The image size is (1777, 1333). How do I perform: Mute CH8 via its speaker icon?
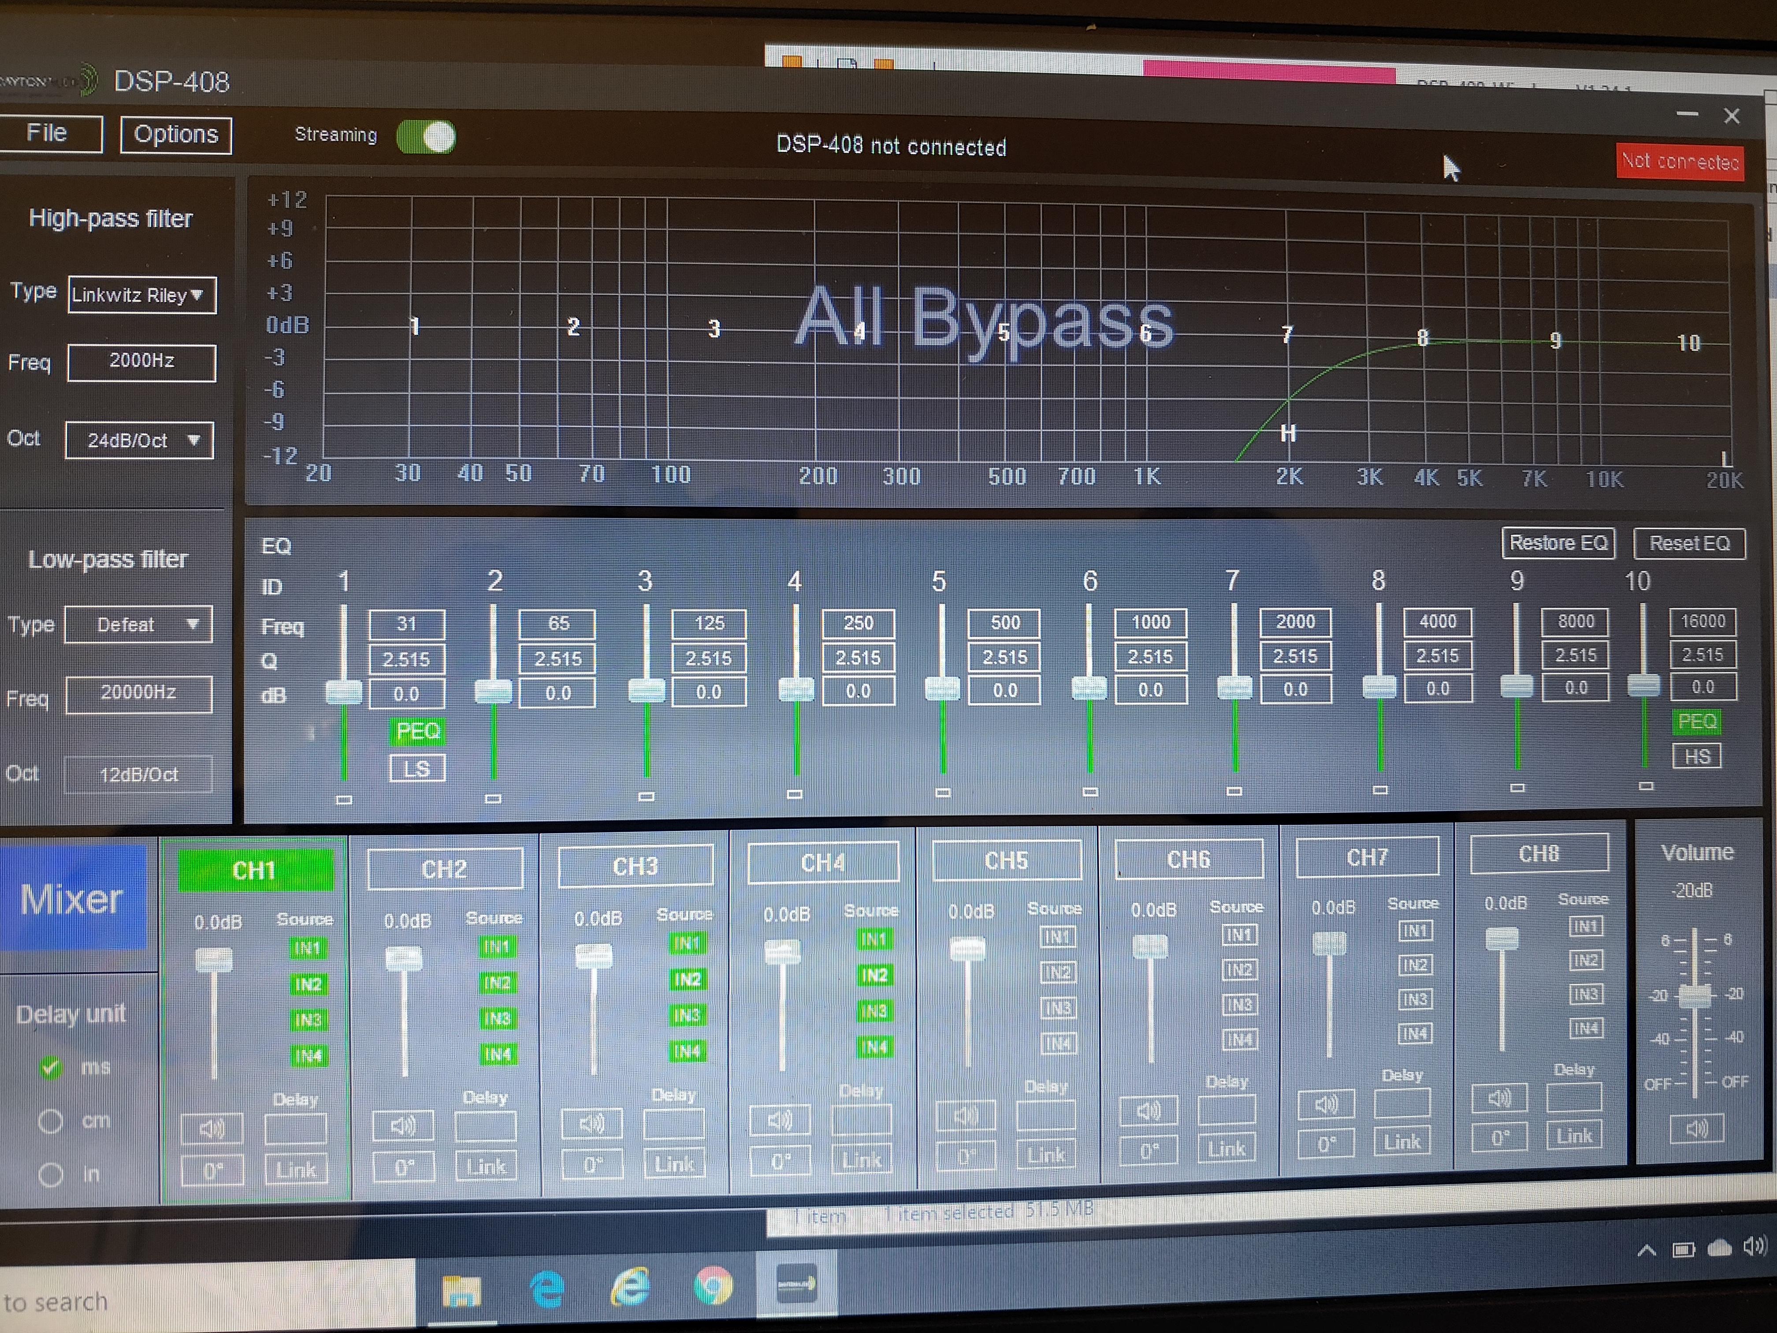tap(1499, 1098)
